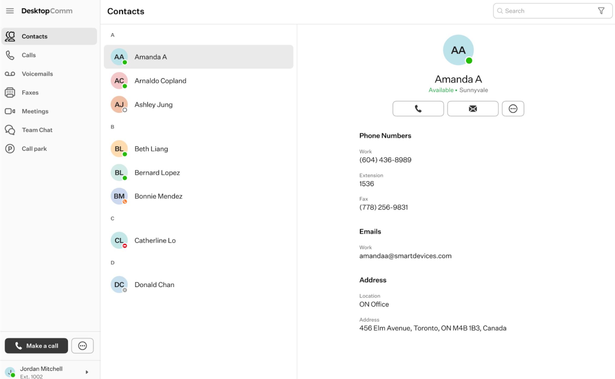
Task: Open the Voicemails section
Action: click(49, 74)
